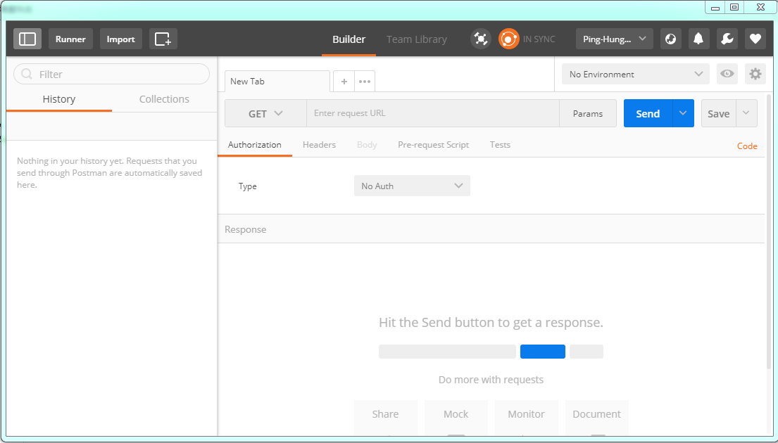Viewport: 778px width, 443px height.
Task: Open the wrench settings icon
Action: pyautogui.click(x=727, y=39)
